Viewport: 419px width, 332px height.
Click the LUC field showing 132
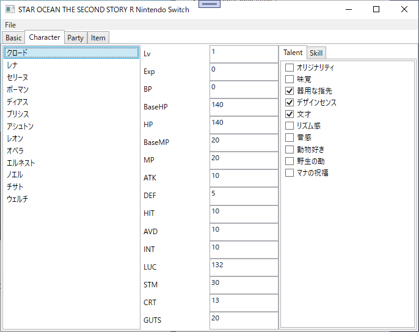tap(244, 267)
